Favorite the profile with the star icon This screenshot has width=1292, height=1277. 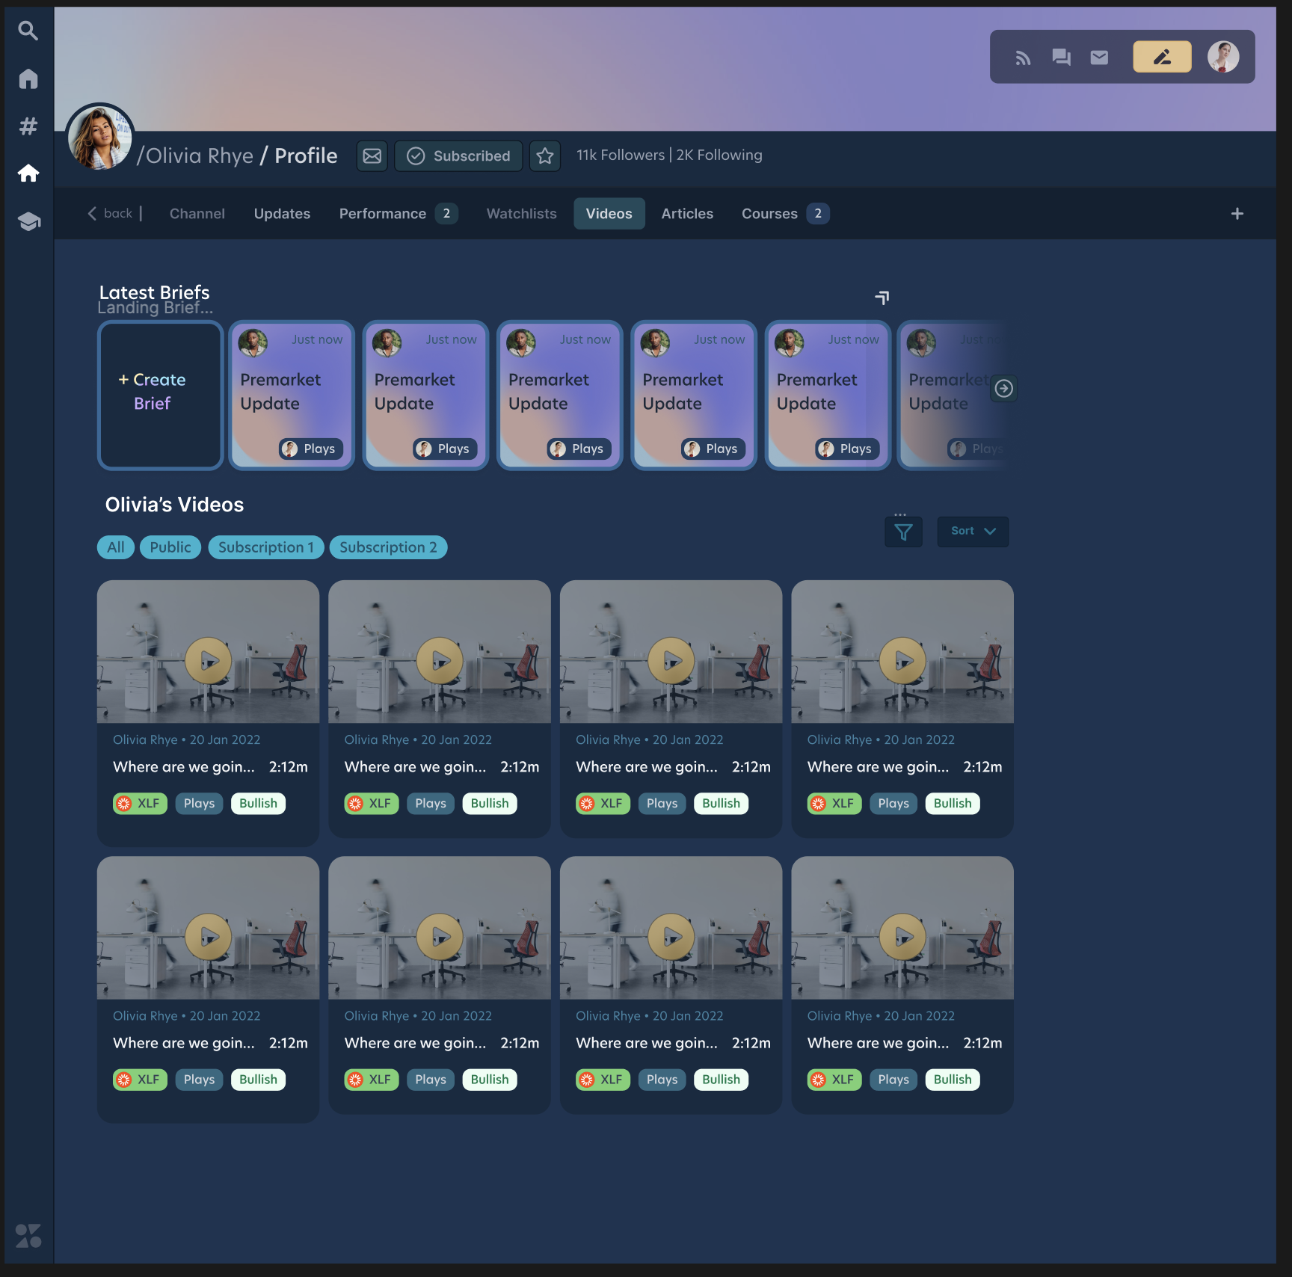coord(545,156)
